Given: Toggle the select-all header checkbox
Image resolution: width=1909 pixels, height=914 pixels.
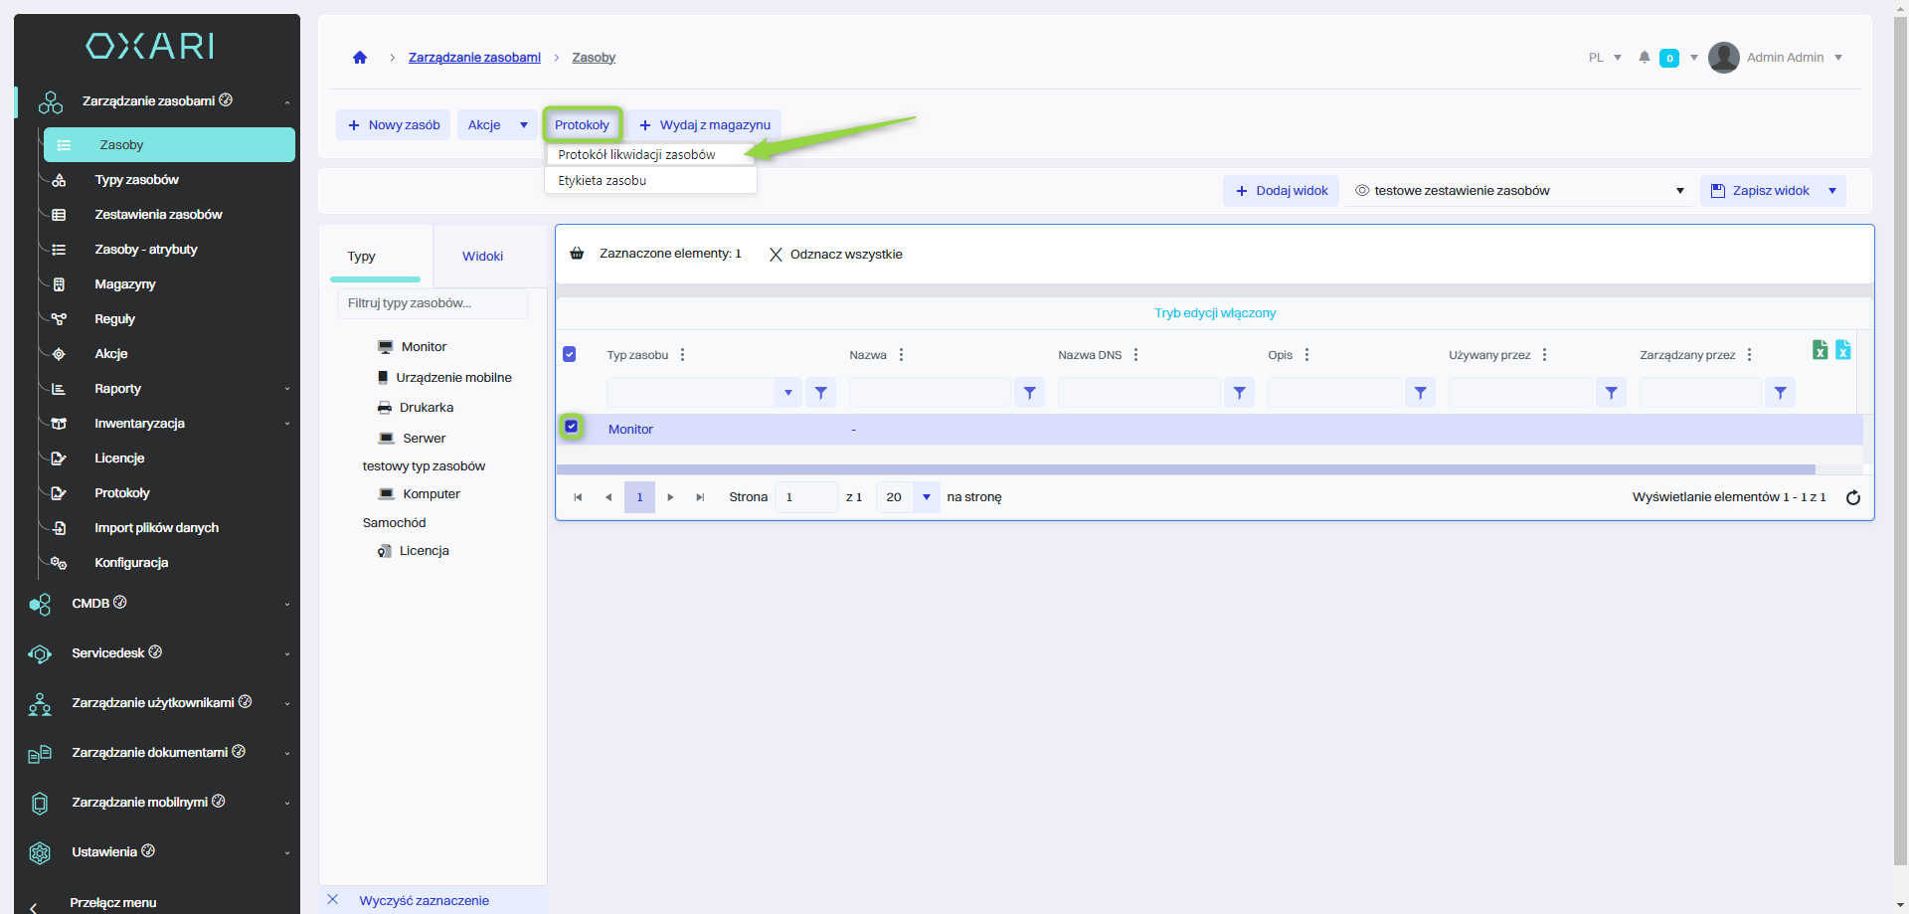Looking at the screenshot, I should click(570, 354).
